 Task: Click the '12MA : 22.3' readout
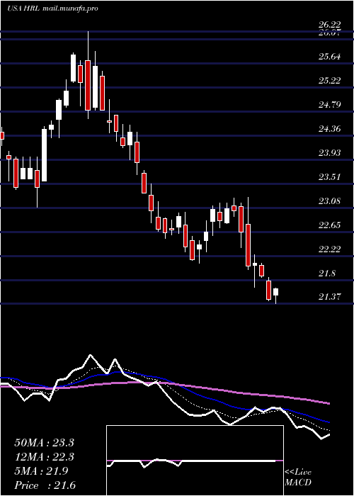point(44,457)
